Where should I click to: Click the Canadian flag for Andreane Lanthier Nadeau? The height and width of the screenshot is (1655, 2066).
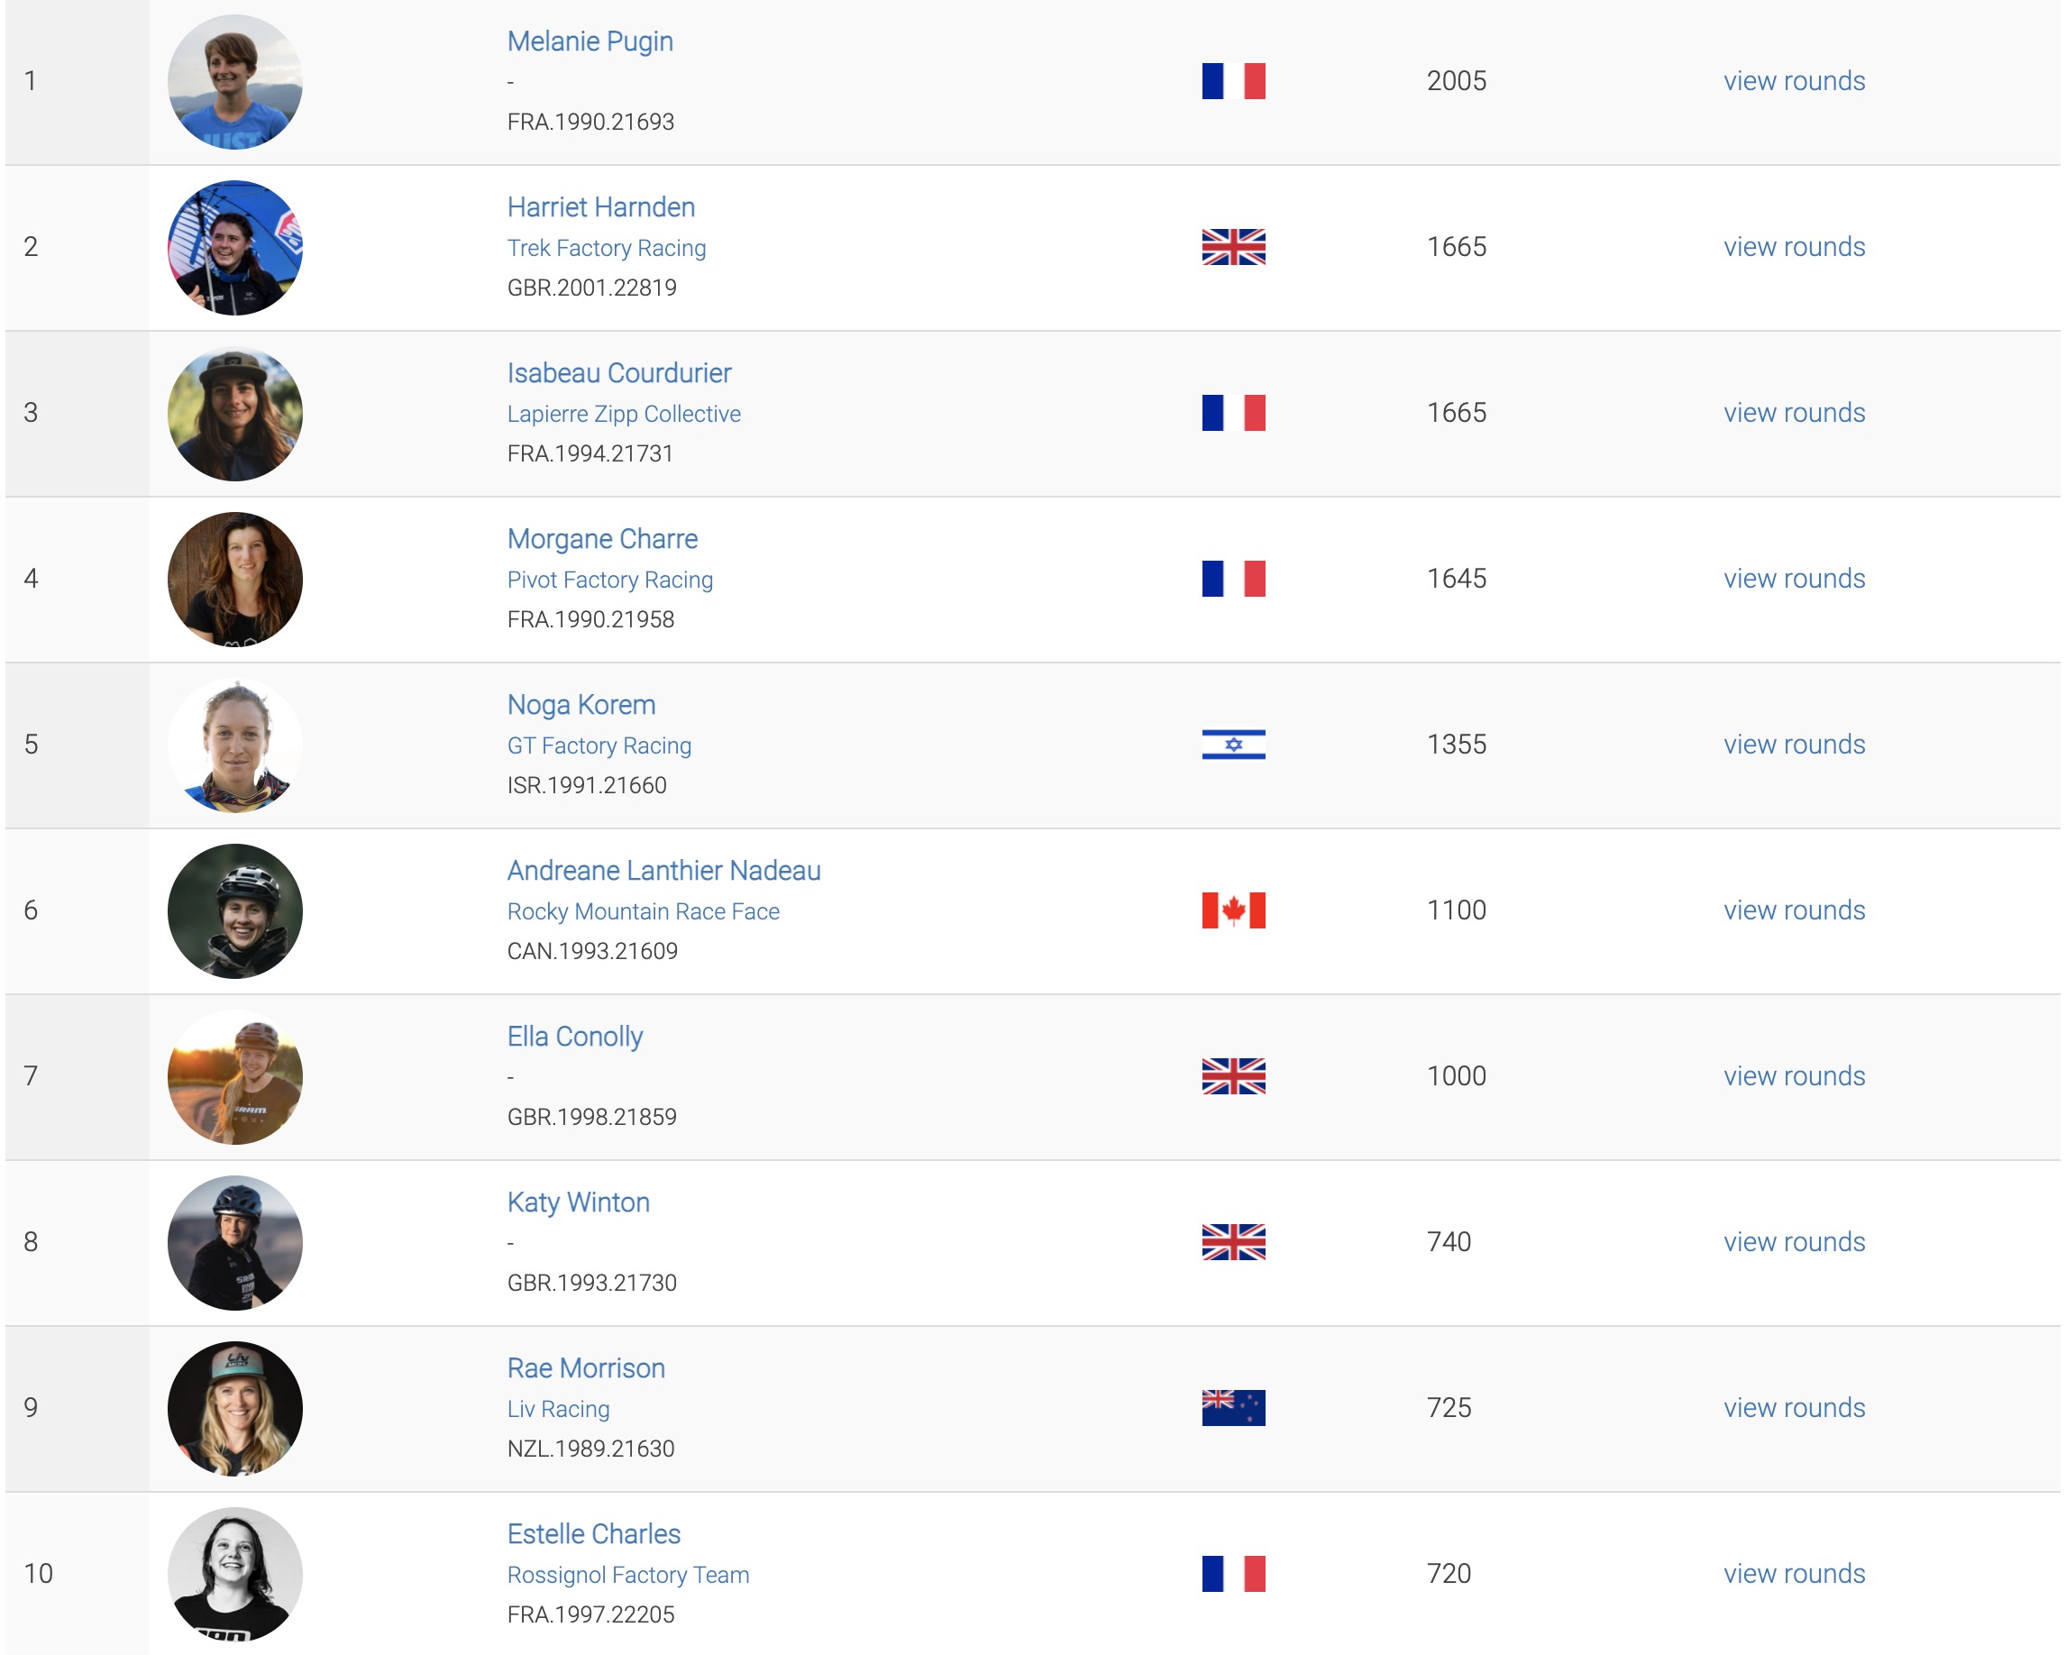(1232, 910)
